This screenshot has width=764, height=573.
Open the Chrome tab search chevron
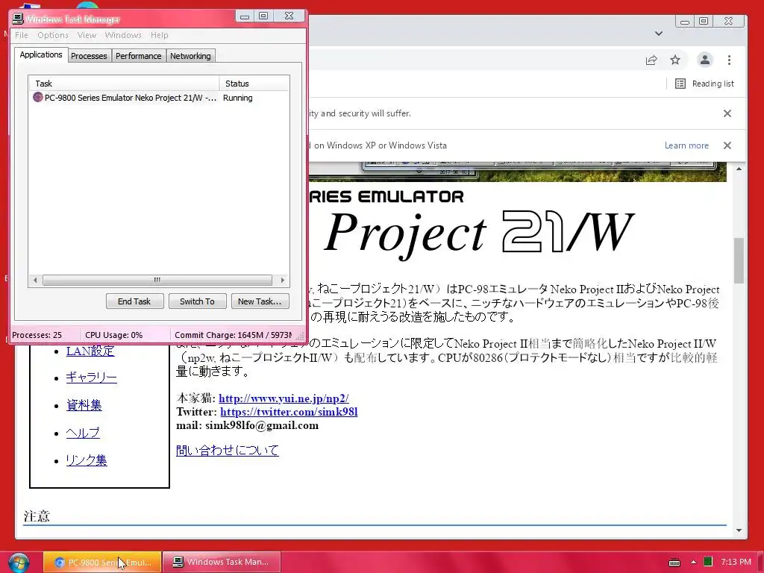pyautogui.click(x=659, y=34)
